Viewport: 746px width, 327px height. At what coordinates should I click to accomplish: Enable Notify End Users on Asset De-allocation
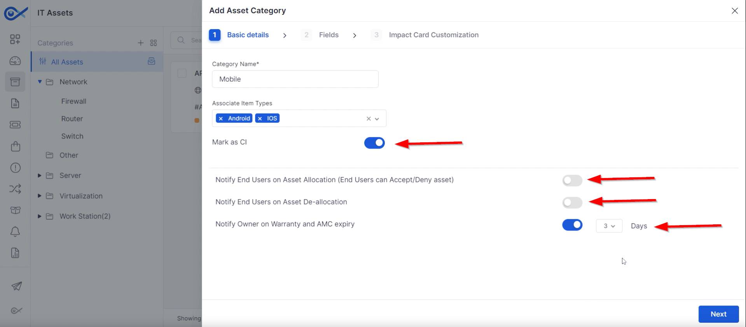[x=572, y=203]
